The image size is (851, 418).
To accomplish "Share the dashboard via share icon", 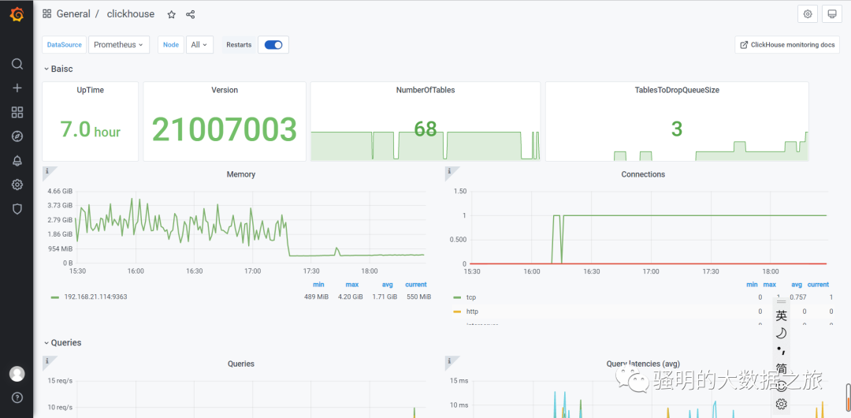I will point(191,15).
